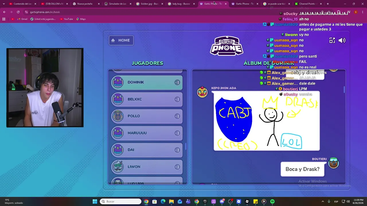Open the CABJ drawing in the album
The width and height of the screenshot is (367, 206).
pyautogui.click(x=267, y=121)
